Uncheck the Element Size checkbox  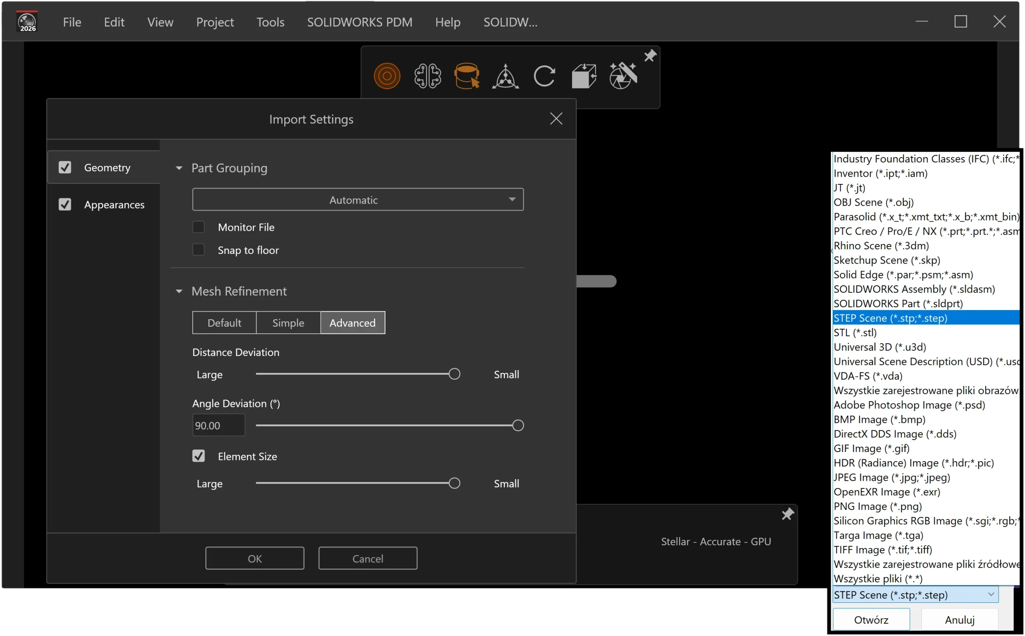tap(198, 456)
